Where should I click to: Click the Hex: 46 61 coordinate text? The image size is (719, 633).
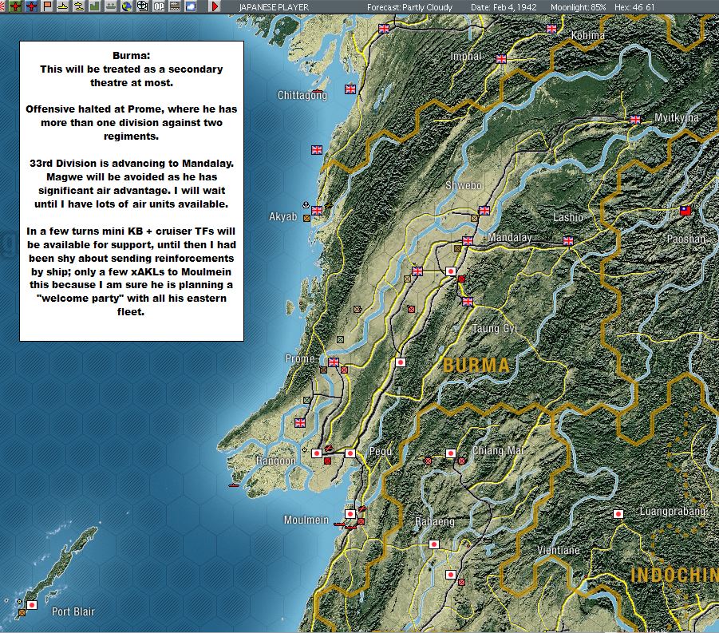tap(634, 7)
